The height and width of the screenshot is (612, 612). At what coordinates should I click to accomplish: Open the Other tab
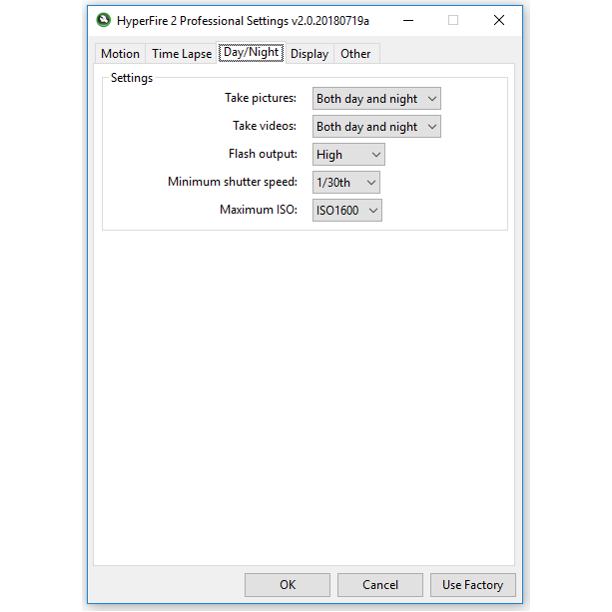click(355, 54)
